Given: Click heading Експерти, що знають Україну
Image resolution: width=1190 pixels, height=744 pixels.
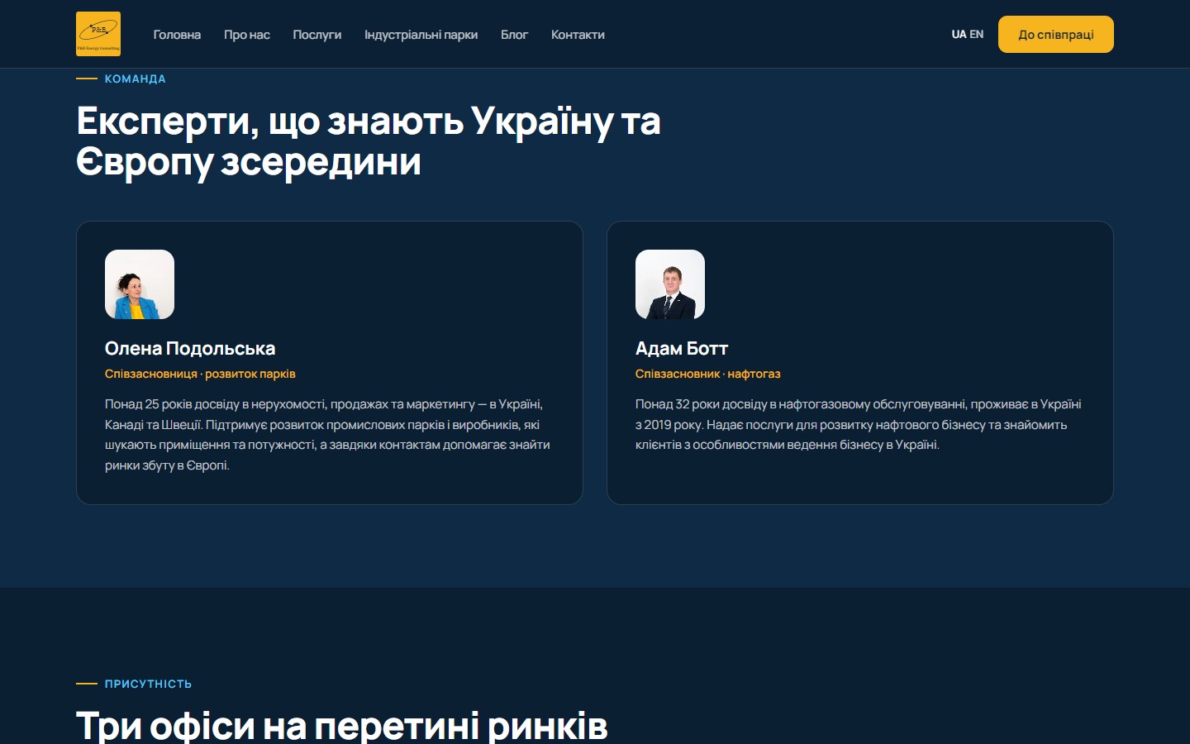Looking at the screenshot, I should click(369, 141).
